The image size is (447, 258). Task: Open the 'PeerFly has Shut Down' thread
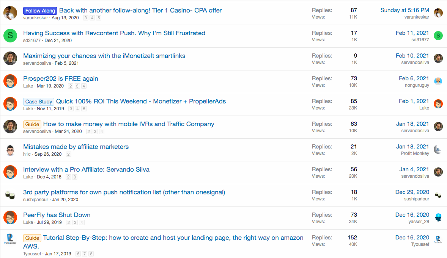[x=57, y=215]
